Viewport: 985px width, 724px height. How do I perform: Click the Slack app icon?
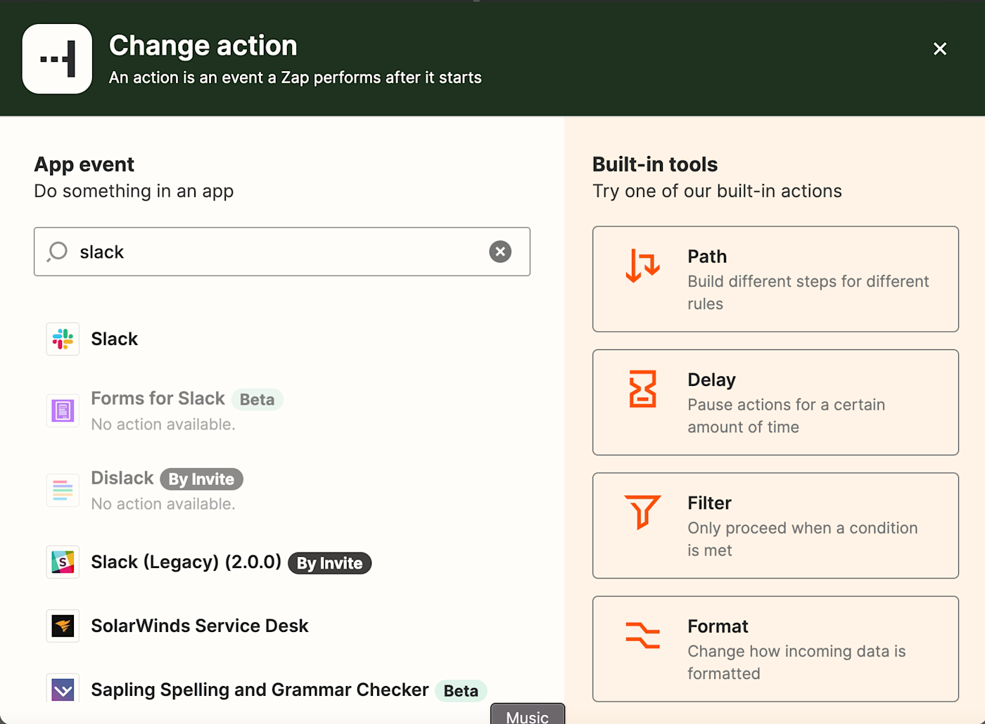click(63, 340)
